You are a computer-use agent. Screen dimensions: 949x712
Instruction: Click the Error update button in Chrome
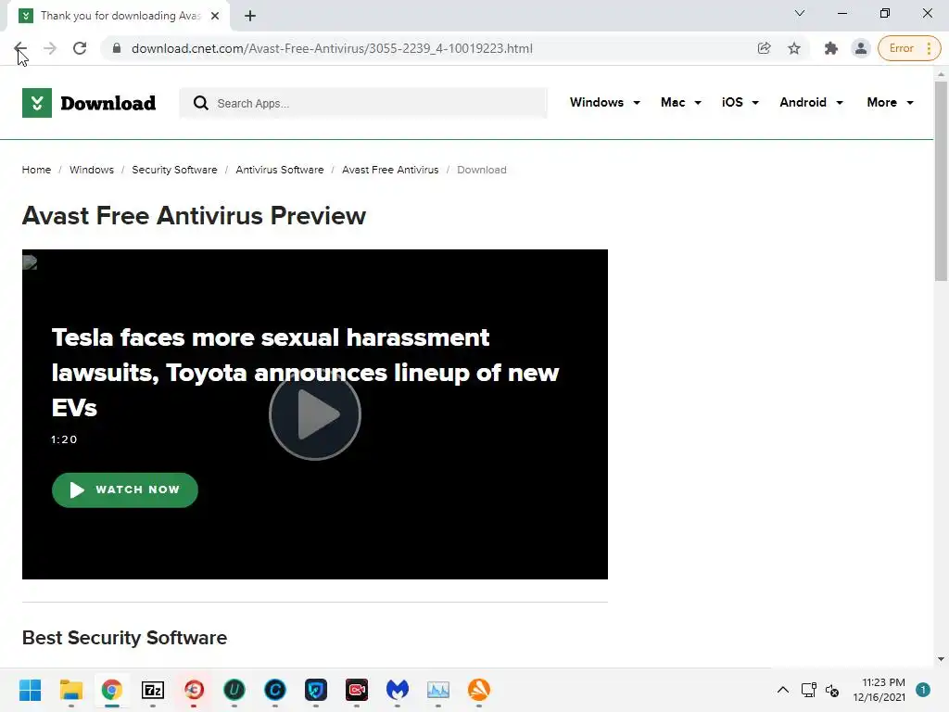pyautogui.click(x=909, y=48)
